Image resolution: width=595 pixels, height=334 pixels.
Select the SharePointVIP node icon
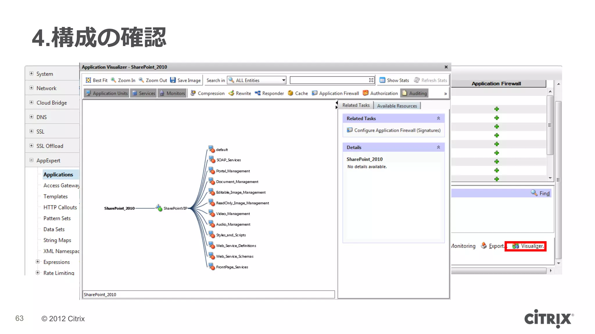[159, 208]
